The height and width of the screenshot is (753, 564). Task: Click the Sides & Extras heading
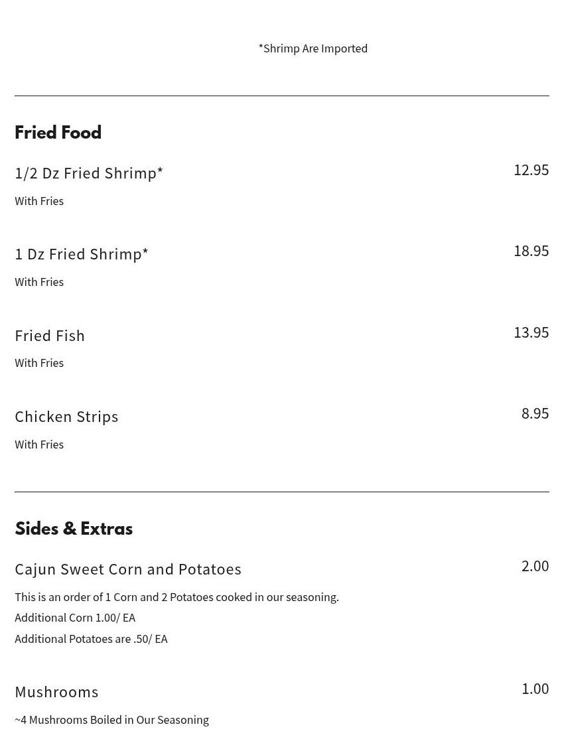pyautogui.click(x=74, y=529)
